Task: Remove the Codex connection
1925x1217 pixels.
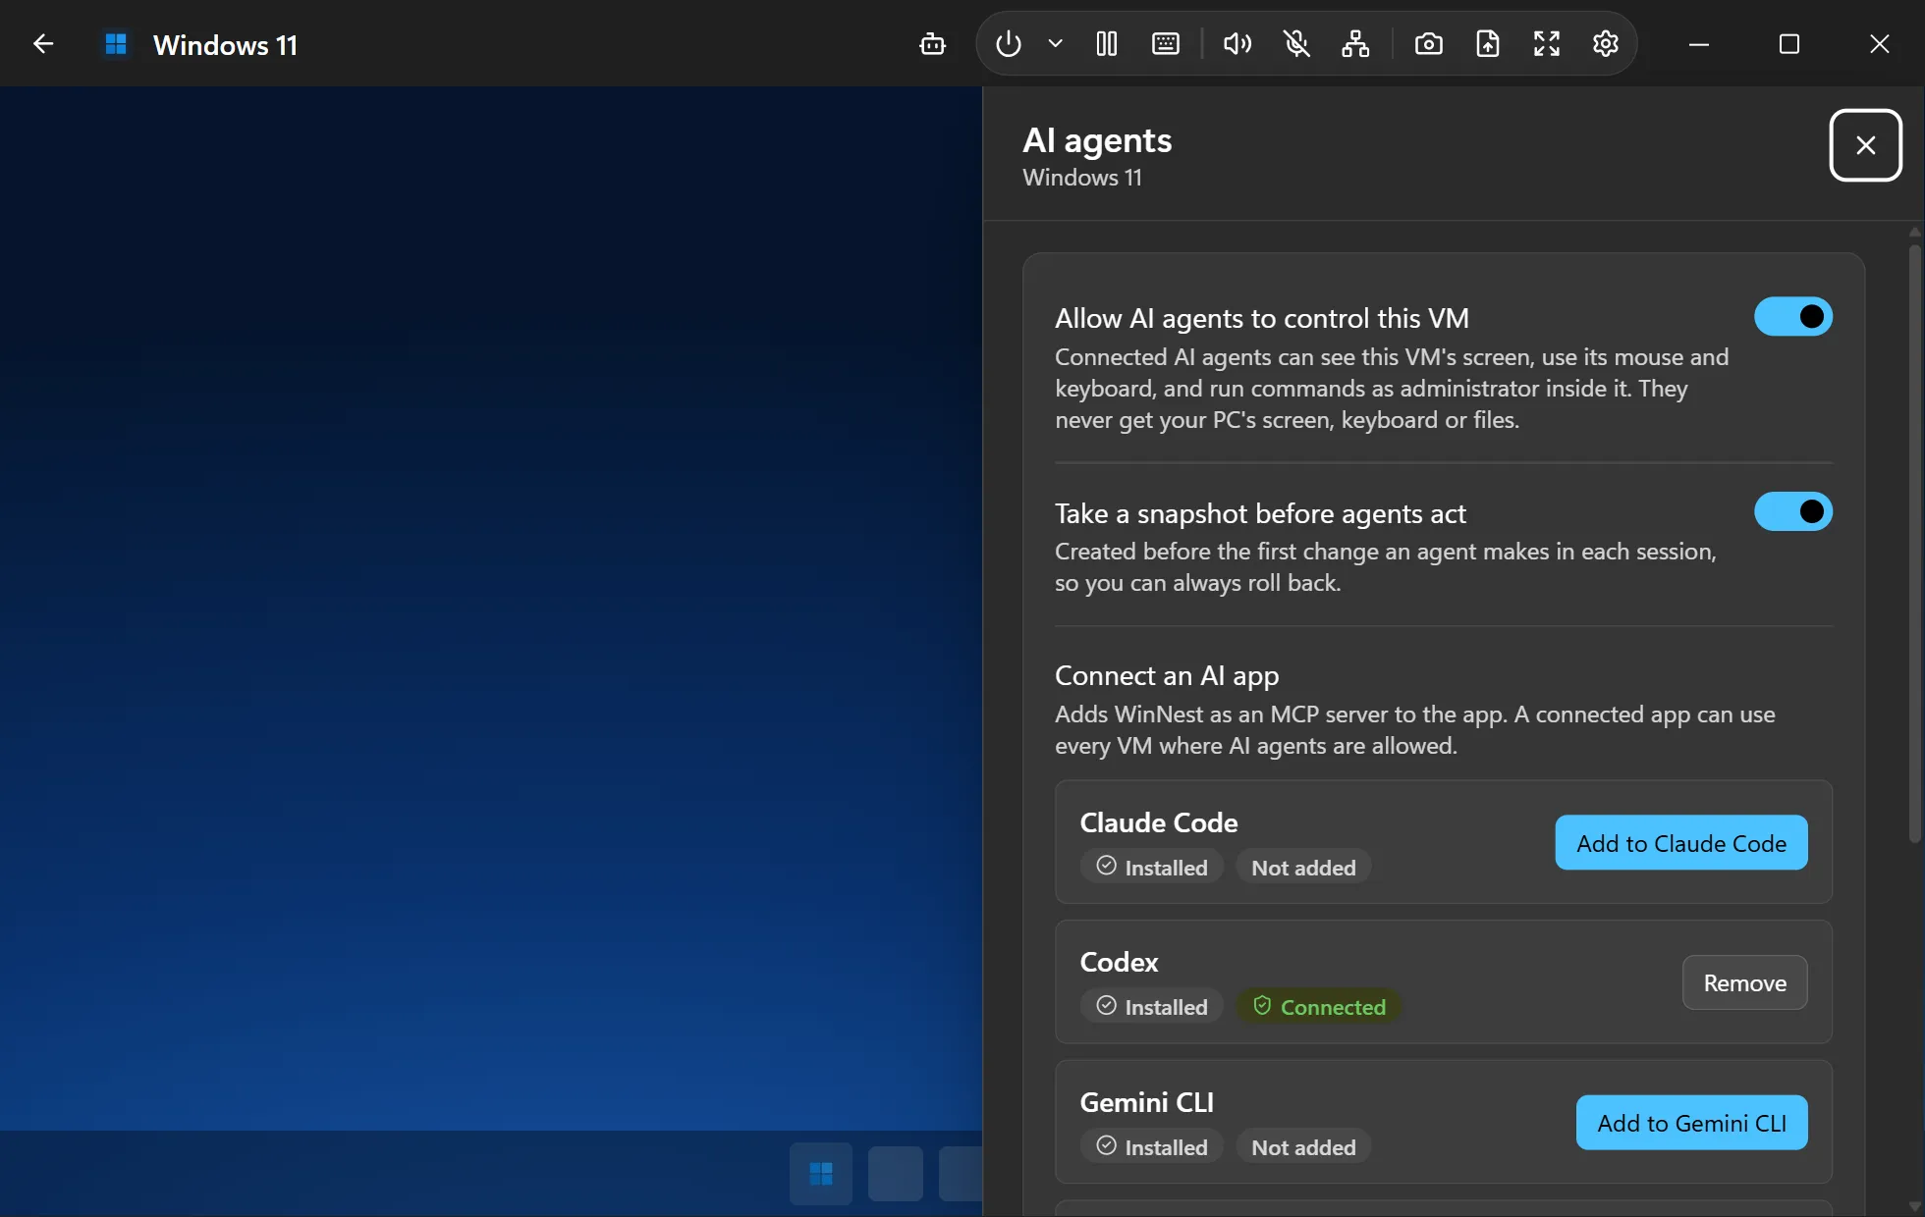Action: 1745,982
